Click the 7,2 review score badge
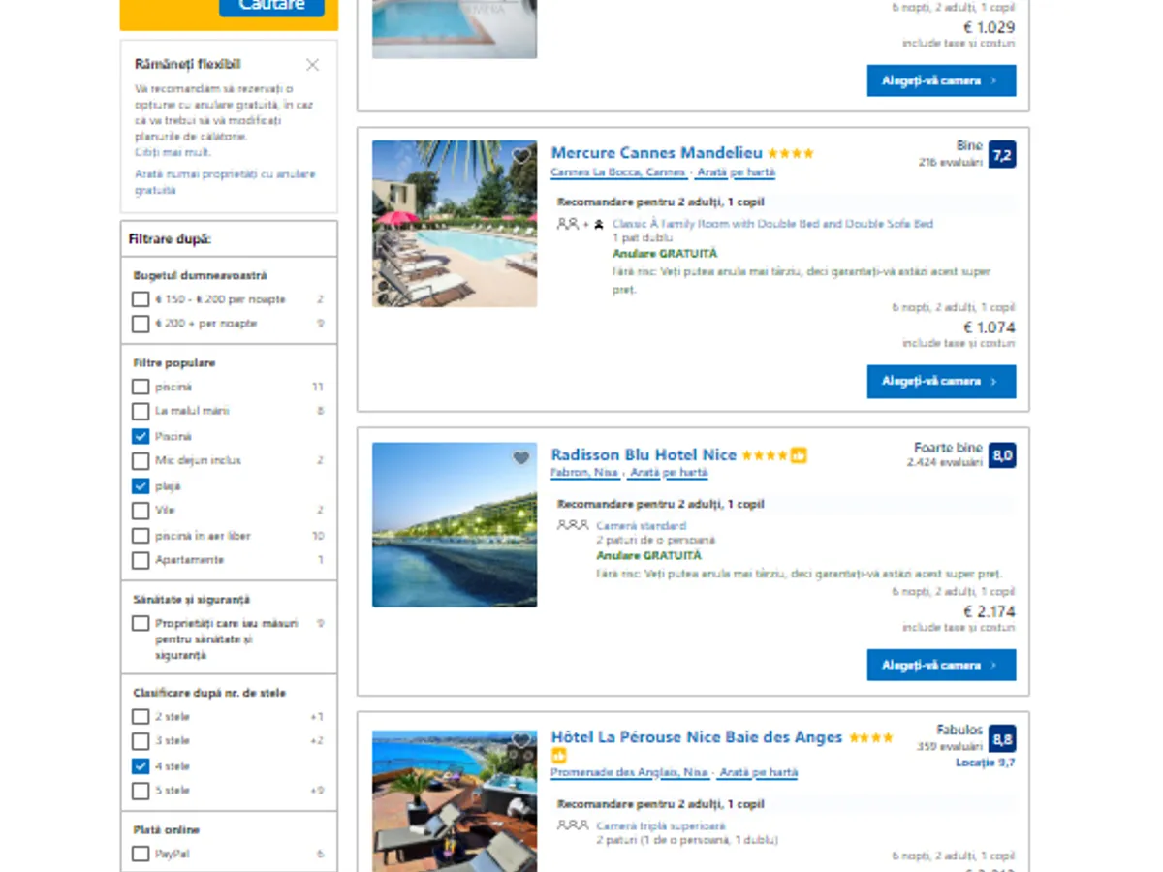 (1002, 155)
